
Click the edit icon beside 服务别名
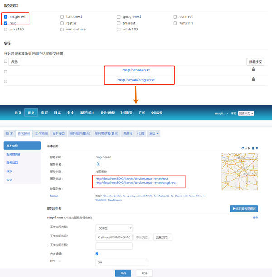coord(97,164)
